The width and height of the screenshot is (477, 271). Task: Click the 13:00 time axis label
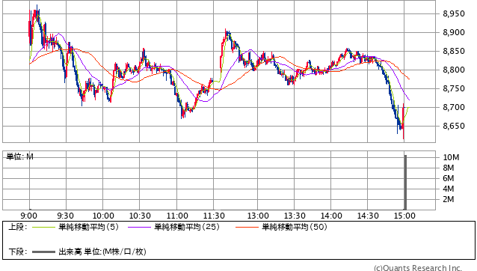258,216
